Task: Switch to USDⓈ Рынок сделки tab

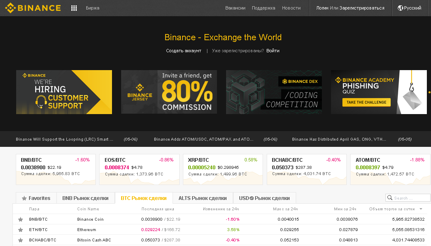Action: (264, 198)
